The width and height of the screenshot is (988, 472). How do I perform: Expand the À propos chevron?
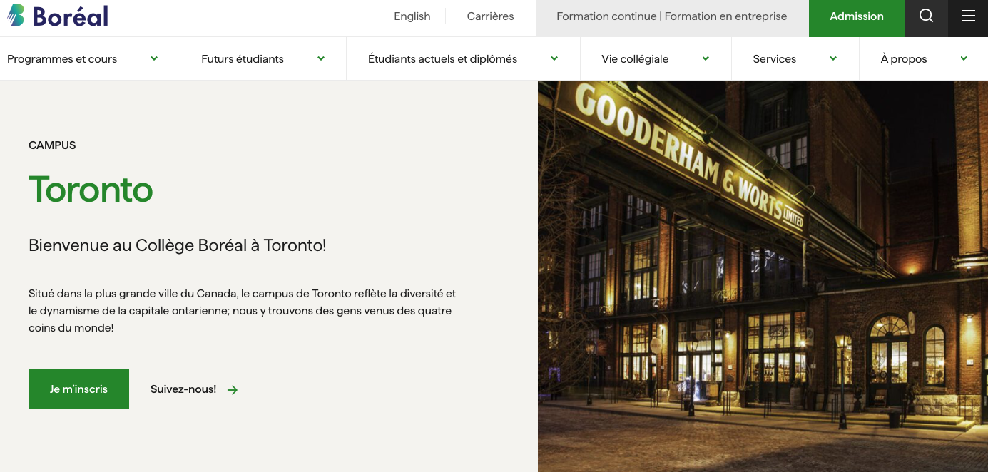964,58
